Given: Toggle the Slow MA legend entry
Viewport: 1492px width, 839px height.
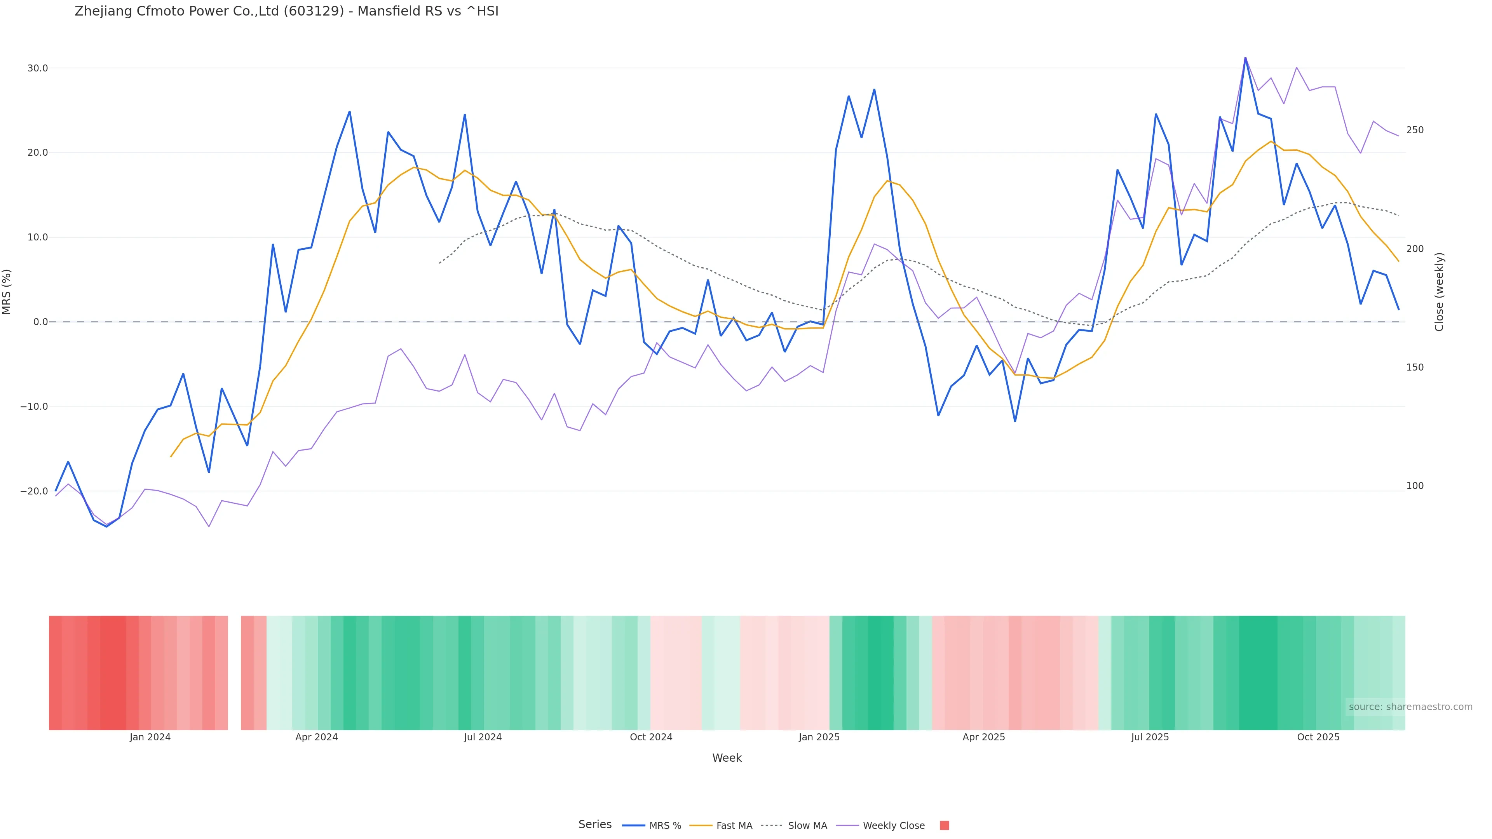Looking at the screenshot, I should (807, 826).
